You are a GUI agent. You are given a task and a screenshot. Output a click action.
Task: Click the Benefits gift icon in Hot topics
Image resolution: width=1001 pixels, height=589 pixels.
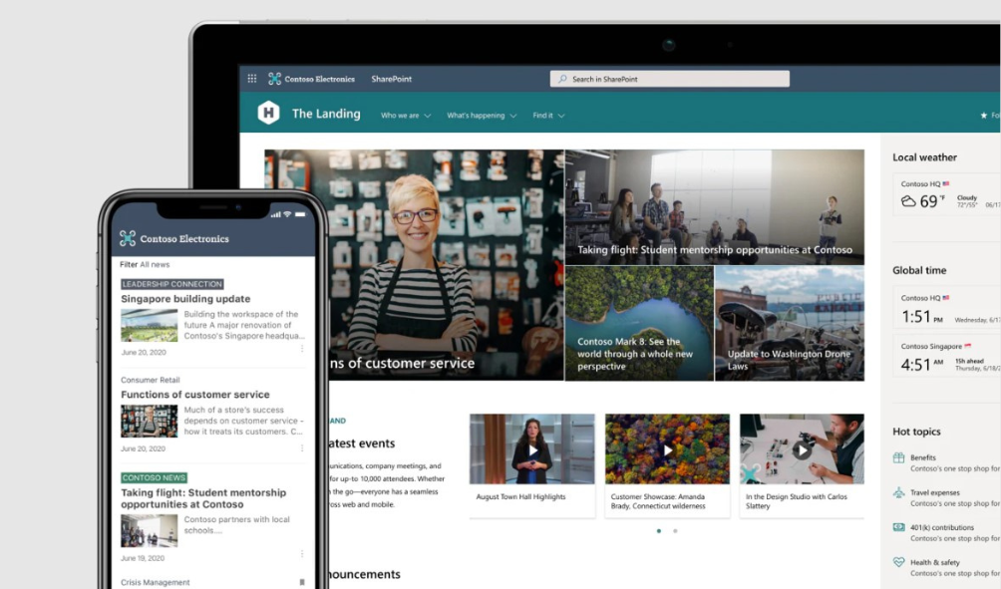click(899, 457)
